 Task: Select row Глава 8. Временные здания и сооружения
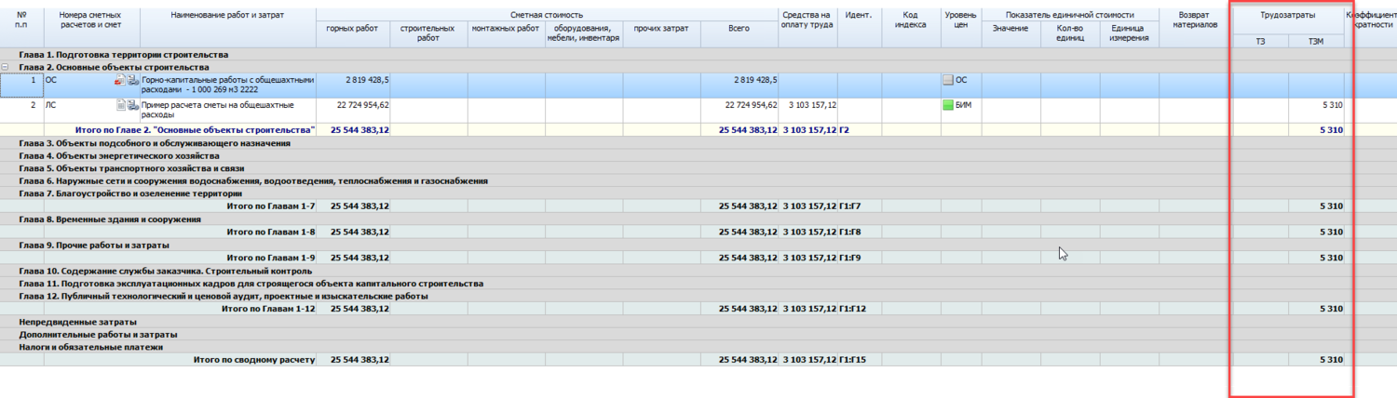click(x=698, y=219)
